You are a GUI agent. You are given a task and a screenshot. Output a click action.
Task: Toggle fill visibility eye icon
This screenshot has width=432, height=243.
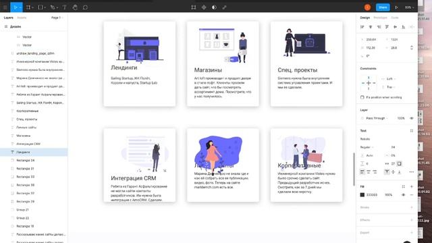pos(404,195)
